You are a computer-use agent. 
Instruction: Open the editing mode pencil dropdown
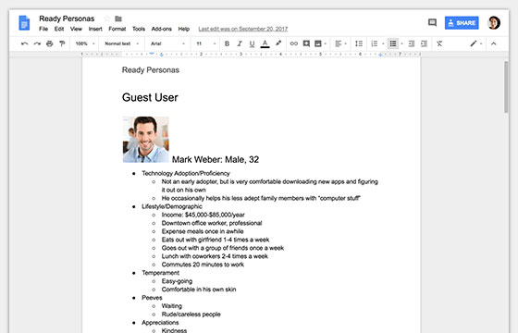475,43
